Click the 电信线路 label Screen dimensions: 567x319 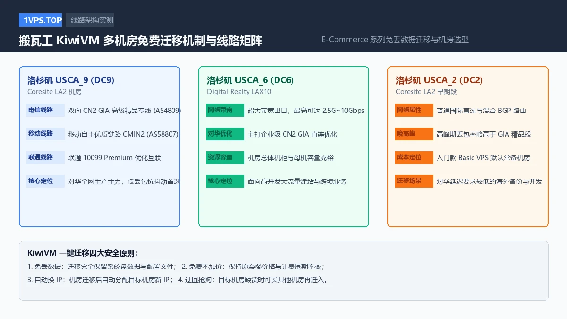[x=46, y=111]
